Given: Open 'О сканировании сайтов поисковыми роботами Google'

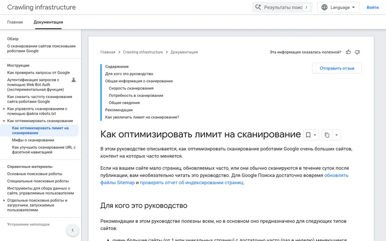Looking at the screenshot, I should (41, 49).
